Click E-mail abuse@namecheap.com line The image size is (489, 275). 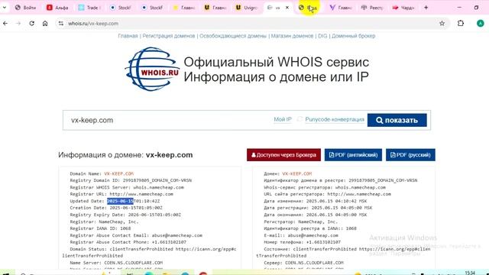(x=301, y=235)
